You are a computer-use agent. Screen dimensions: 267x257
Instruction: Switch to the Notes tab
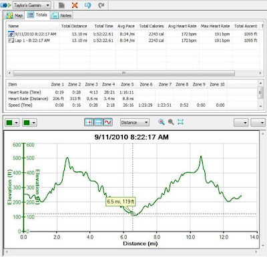click(61, 15)
